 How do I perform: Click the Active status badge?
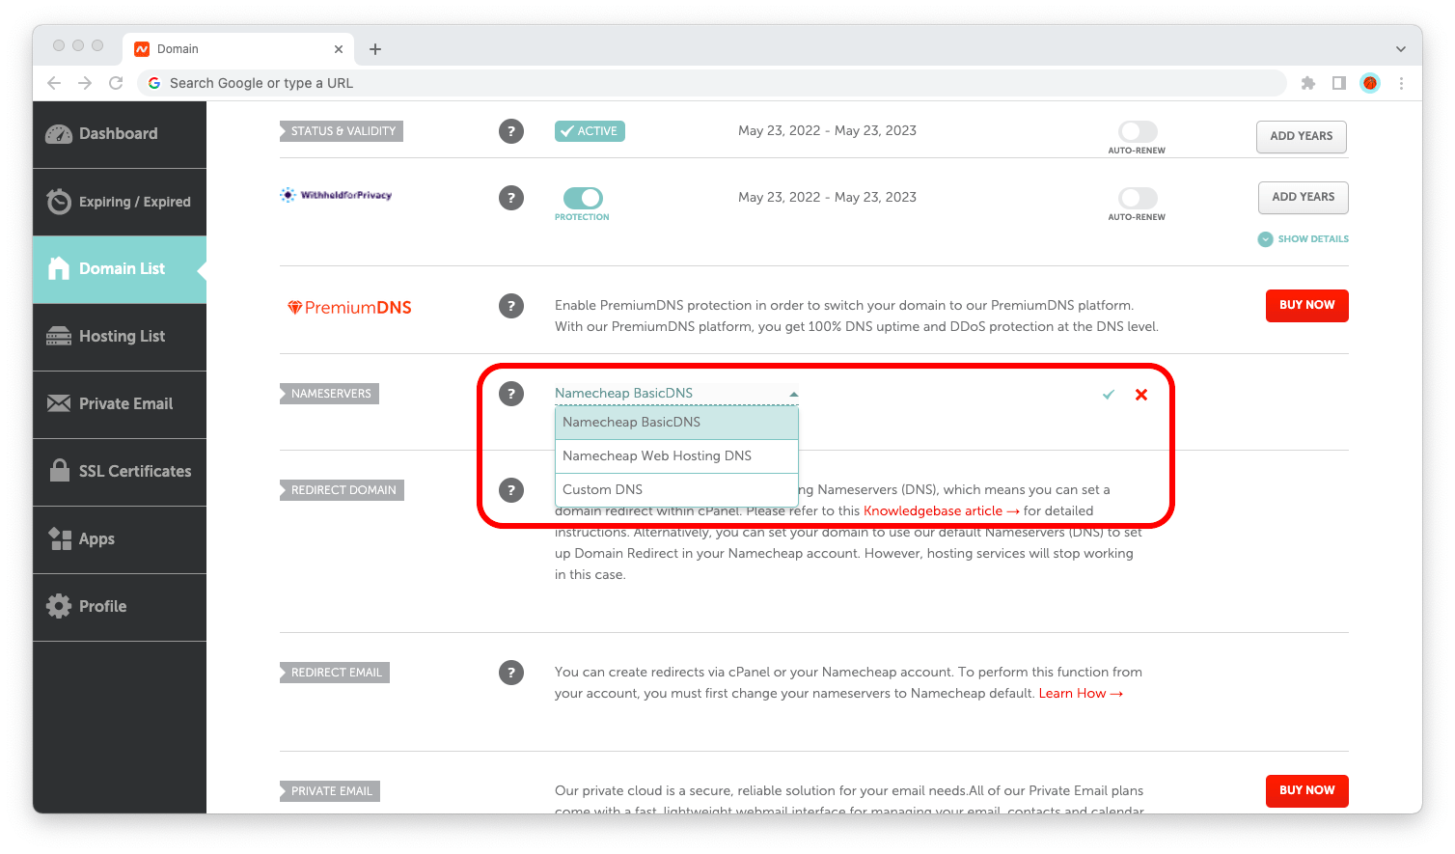pyautogui.click(x=590, y=131)
